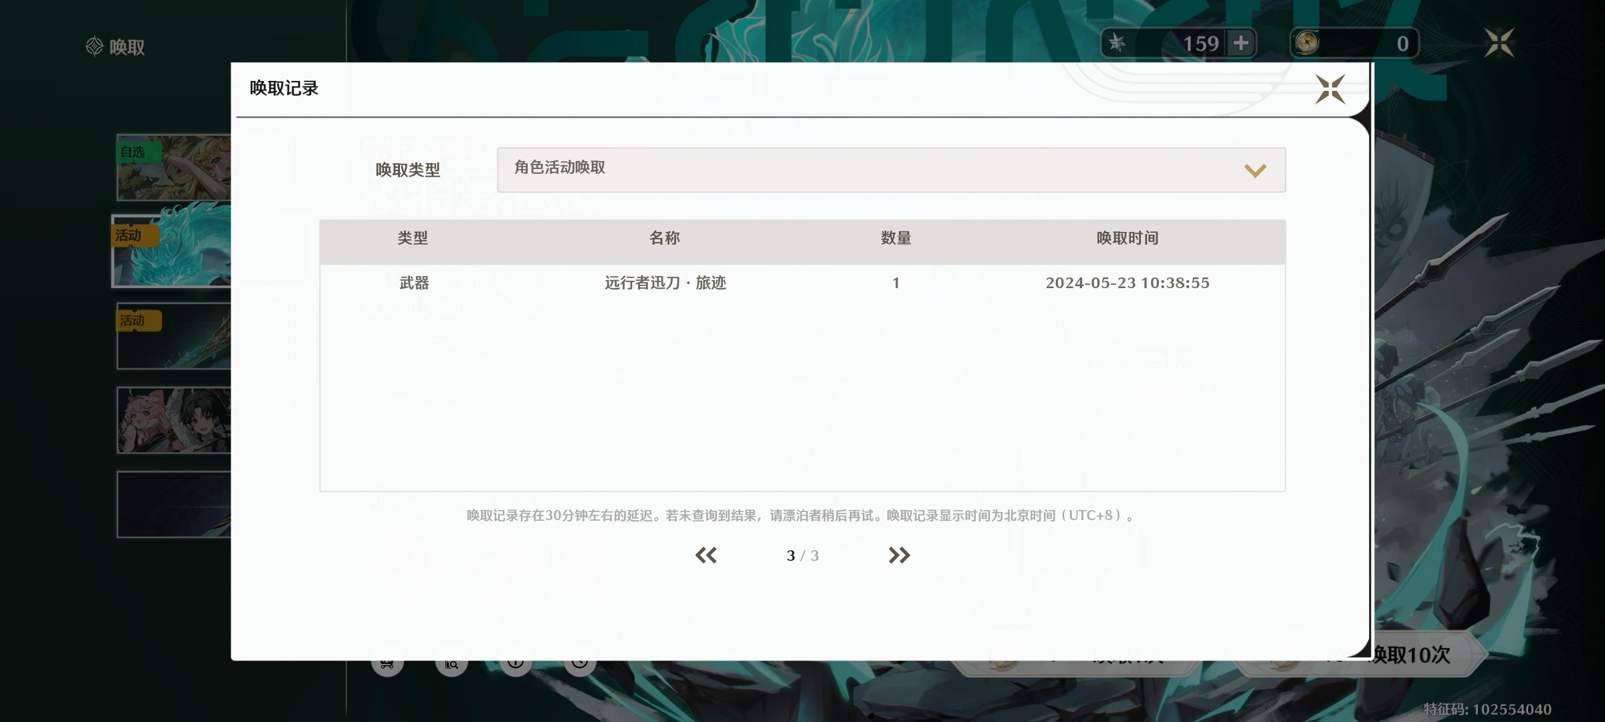Click the 唤取时间 column header
This screenshot has width=1605, height=722.
1127,238
